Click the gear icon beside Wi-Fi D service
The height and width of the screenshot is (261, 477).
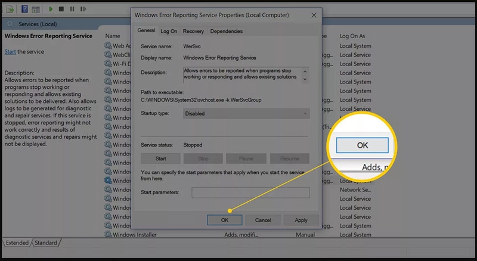[x=108, y=64]
